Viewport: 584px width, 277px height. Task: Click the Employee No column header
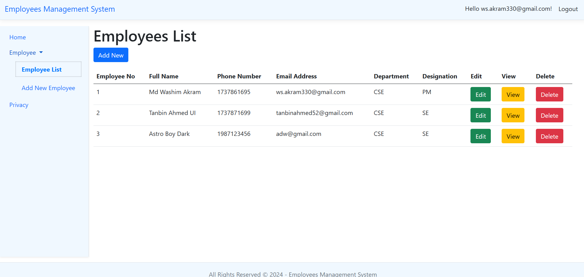coord(116,76)
